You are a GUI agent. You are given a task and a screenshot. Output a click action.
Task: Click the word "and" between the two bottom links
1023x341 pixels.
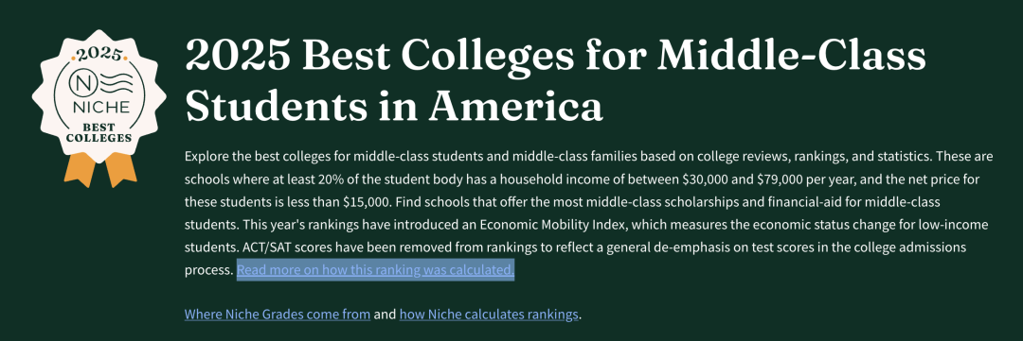click(385, 315)
